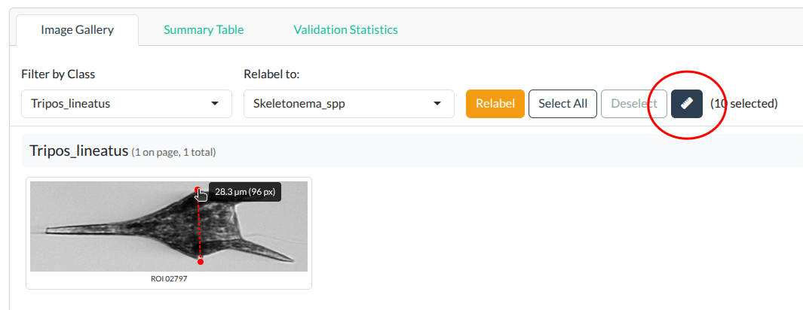Click the Deselect button
Screen dimensions: 803x310
634,104
